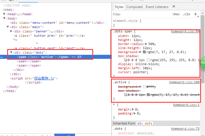
Task: Select the div menu-content element row
Action: pyautogui.click(x=57, y=23)
